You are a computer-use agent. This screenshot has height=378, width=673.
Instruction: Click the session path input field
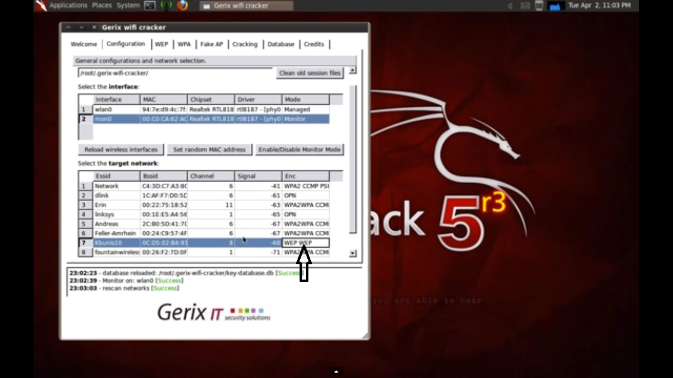[x=175, y=73]
